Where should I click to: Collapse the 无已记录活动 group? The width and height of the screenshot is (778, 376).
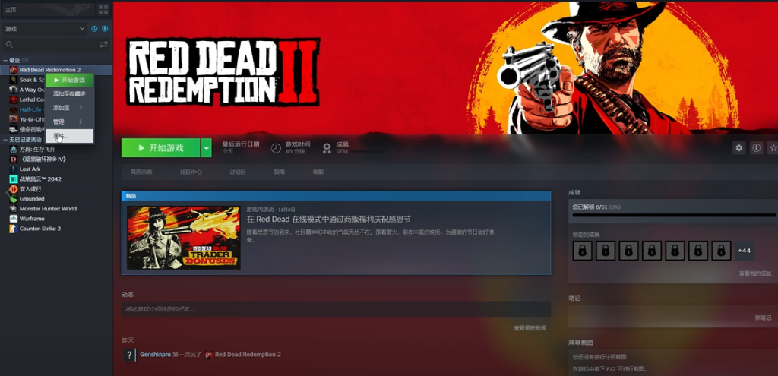(5, 140)
